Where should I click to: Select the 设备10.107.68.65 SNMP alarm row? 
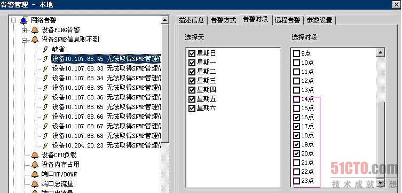pos(106,107)
